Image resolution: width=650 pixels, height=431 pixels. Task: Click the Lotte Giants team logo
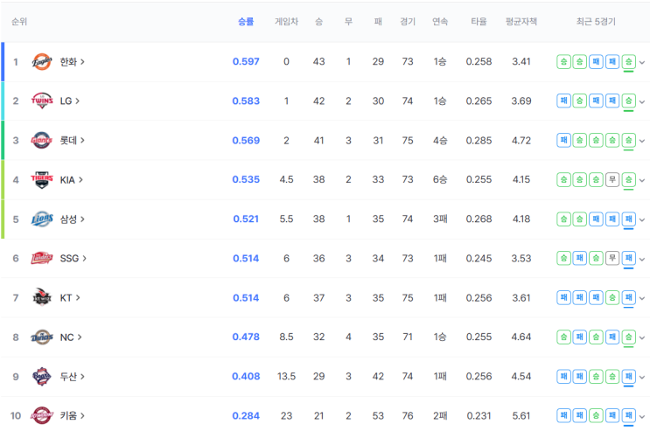pos(42,140)
